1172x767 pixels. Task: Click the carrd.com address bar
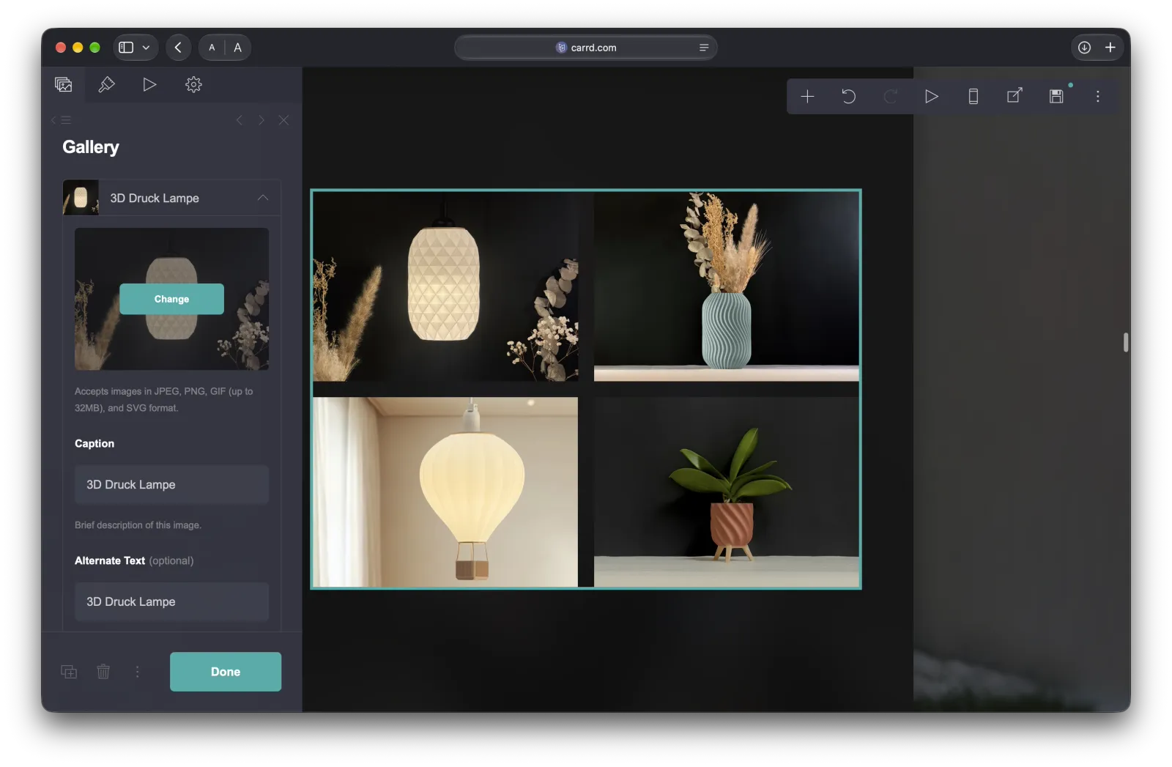coord(586,48)
